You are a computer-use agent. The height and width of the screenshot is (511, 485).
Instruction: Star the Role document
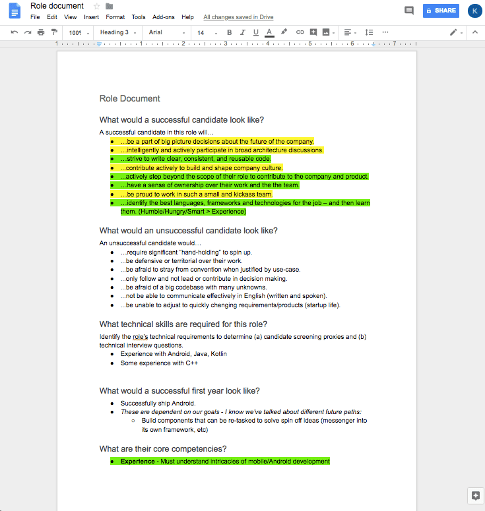click(96, 6)
